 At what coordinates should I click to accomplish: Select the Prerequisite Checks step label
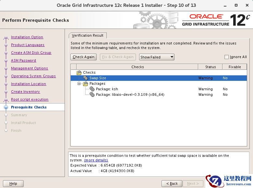pos(29,107)
